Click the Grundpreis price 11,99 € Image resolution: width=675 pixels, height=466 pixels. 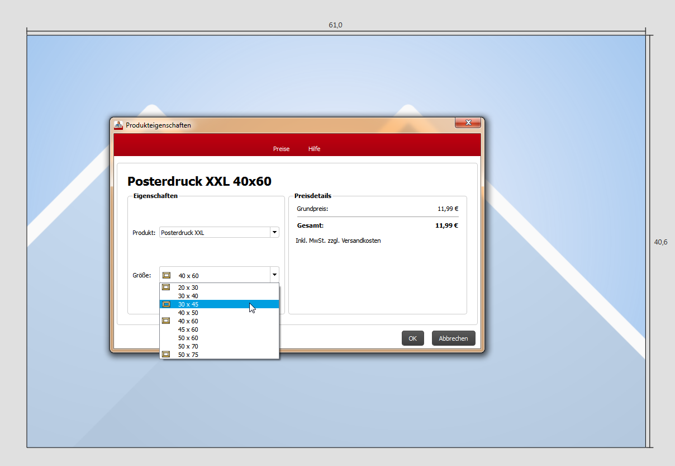click(x=448, y=209)
